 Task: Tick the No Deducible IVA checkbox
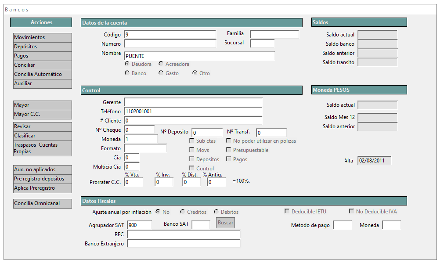pyautogui.click(x=352, y=212)
